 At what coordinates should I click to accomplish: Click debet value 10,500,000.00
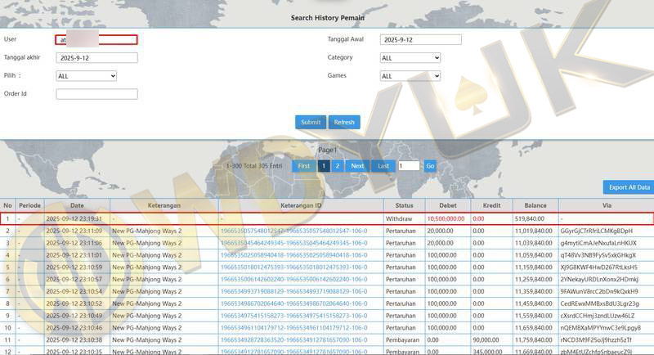tap(446, 218)
